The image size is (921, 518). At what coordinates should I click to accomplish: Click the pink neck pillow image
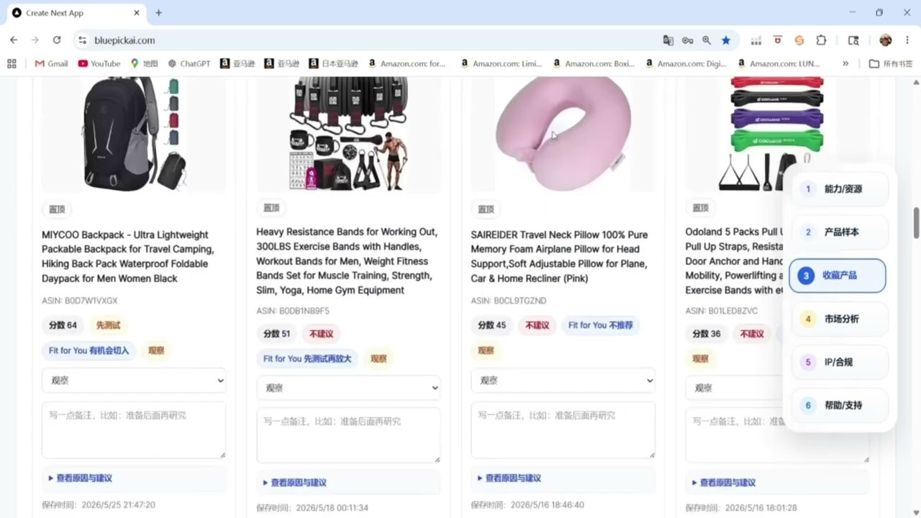pos(563,134)
